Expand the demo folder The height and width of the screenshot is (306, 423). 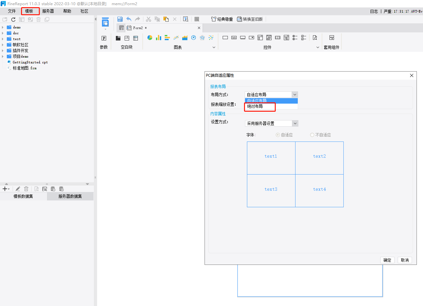(x=3, y=27)
